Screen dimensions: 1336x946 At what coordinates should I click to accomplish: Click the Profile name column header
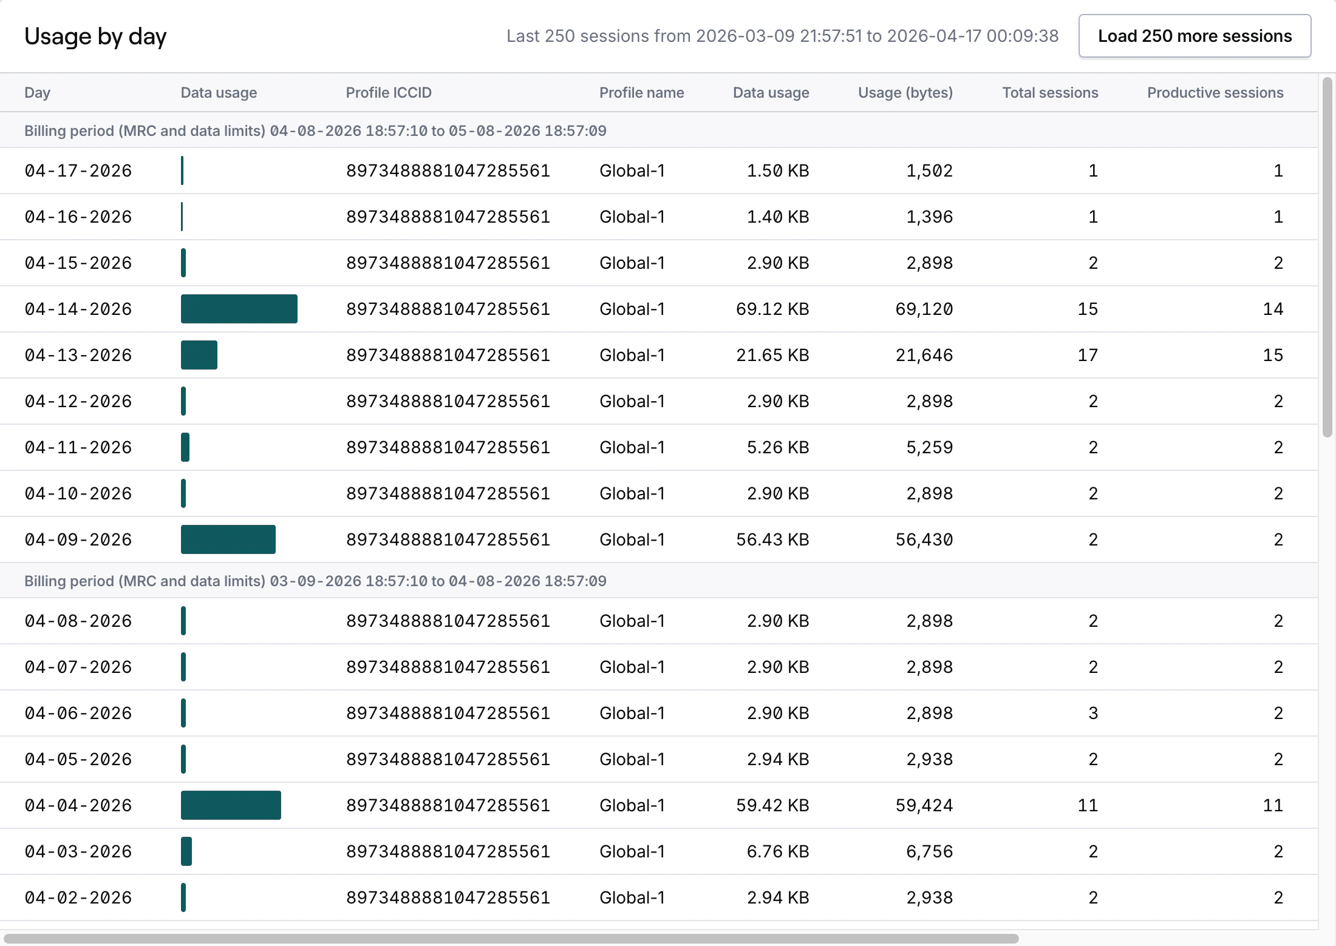coord(641,92)
